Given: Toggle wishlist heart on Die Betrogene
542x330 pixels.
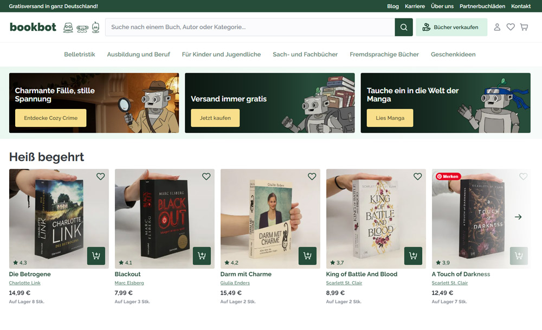Looking at the screenshot, I should [100, 177].
